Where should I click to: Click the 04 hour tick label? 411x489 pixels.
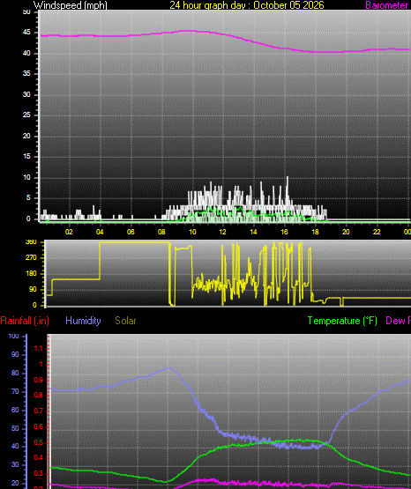[x=100, y=232]
